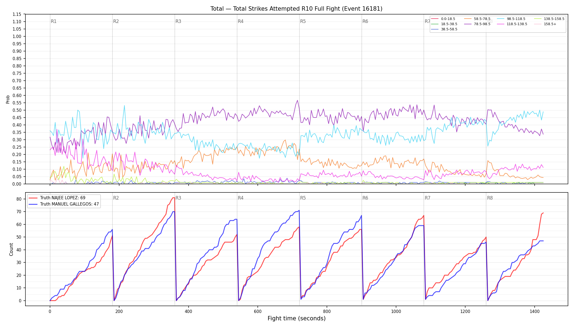Click the '0.0-18.5' legend label
The height and width of the screenshot is (328, 574).
click(x=448, y=19)
